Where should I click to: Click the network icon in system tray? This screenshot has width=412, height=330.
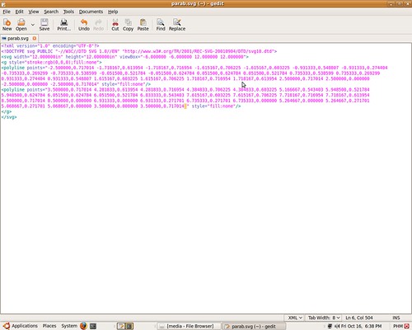click(330, 326)
